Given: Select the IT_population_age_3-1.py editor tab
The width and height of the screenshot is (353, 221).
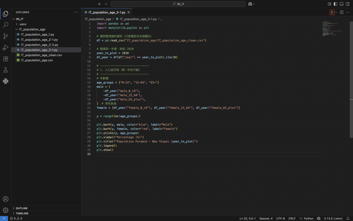Looking at the screenshot, I should [107, 12].
